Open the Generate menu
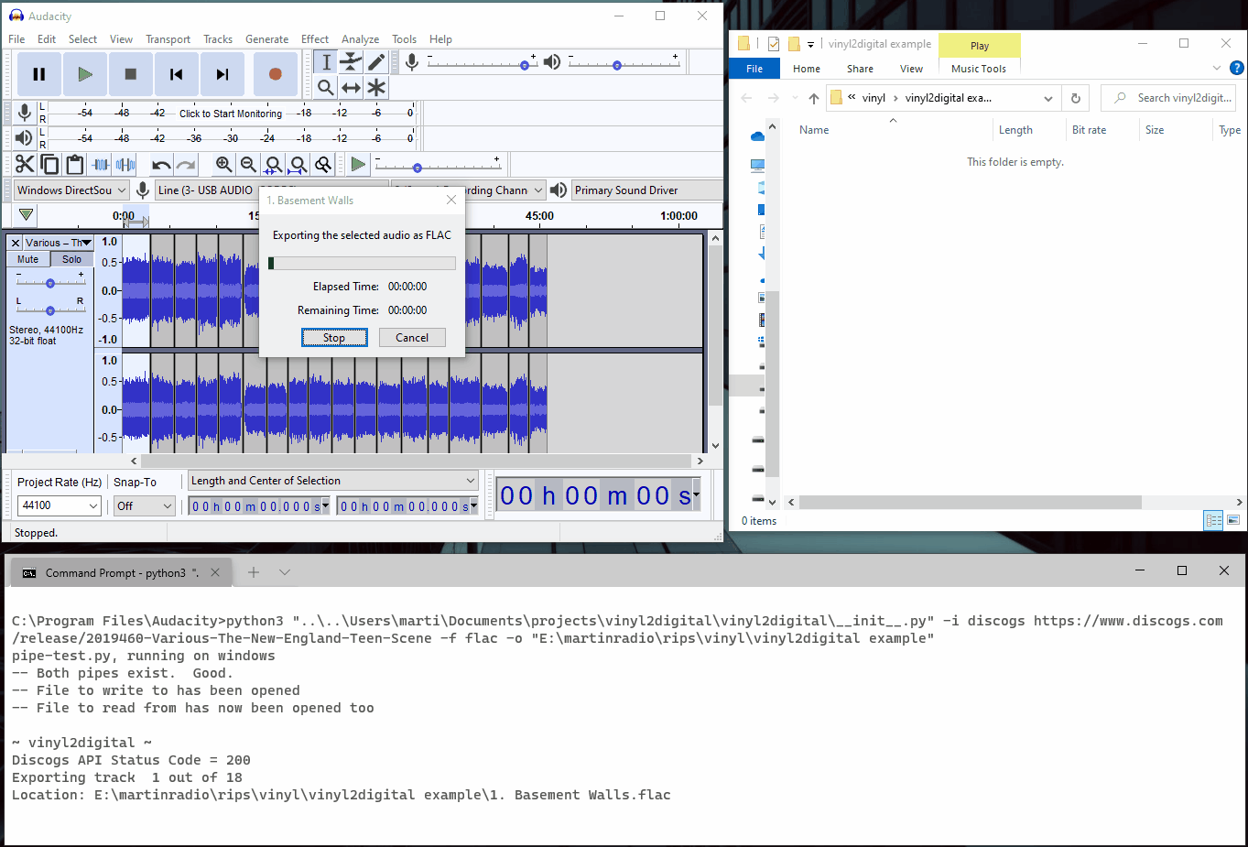1248x847 pixels. [x=266, y=39]
